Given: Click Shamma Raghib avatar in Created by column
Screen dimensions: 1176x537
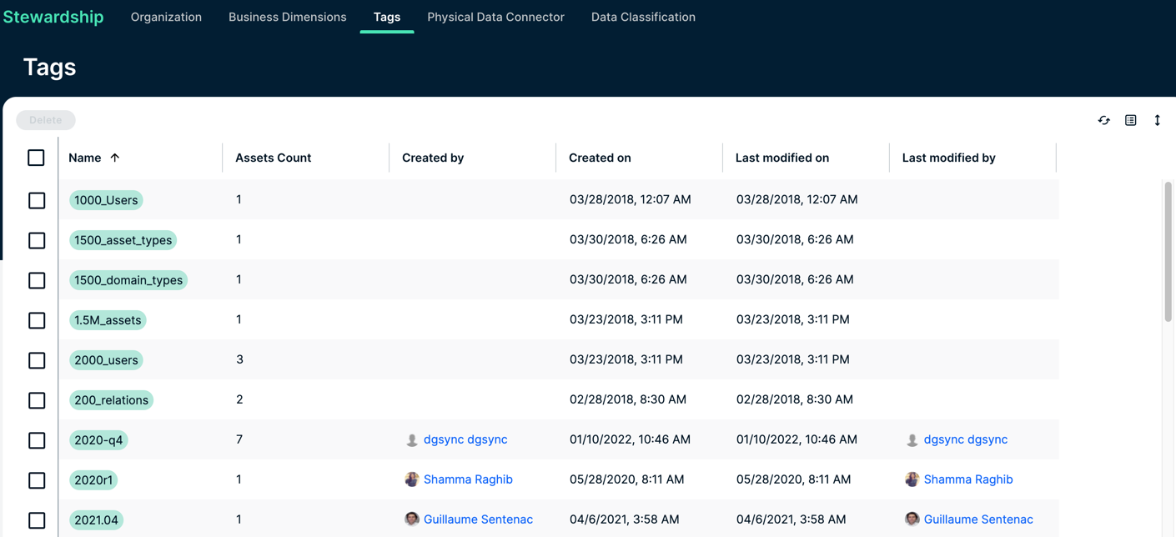Looking at the screenshot, I should (x=412, y=479).
